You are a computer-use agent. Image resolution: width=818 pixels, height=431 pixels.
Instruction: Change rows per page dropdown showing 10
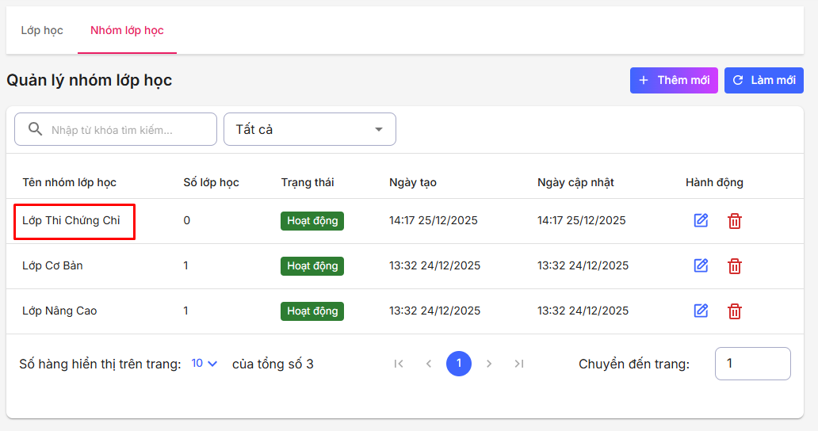click(x=204, y=363)
